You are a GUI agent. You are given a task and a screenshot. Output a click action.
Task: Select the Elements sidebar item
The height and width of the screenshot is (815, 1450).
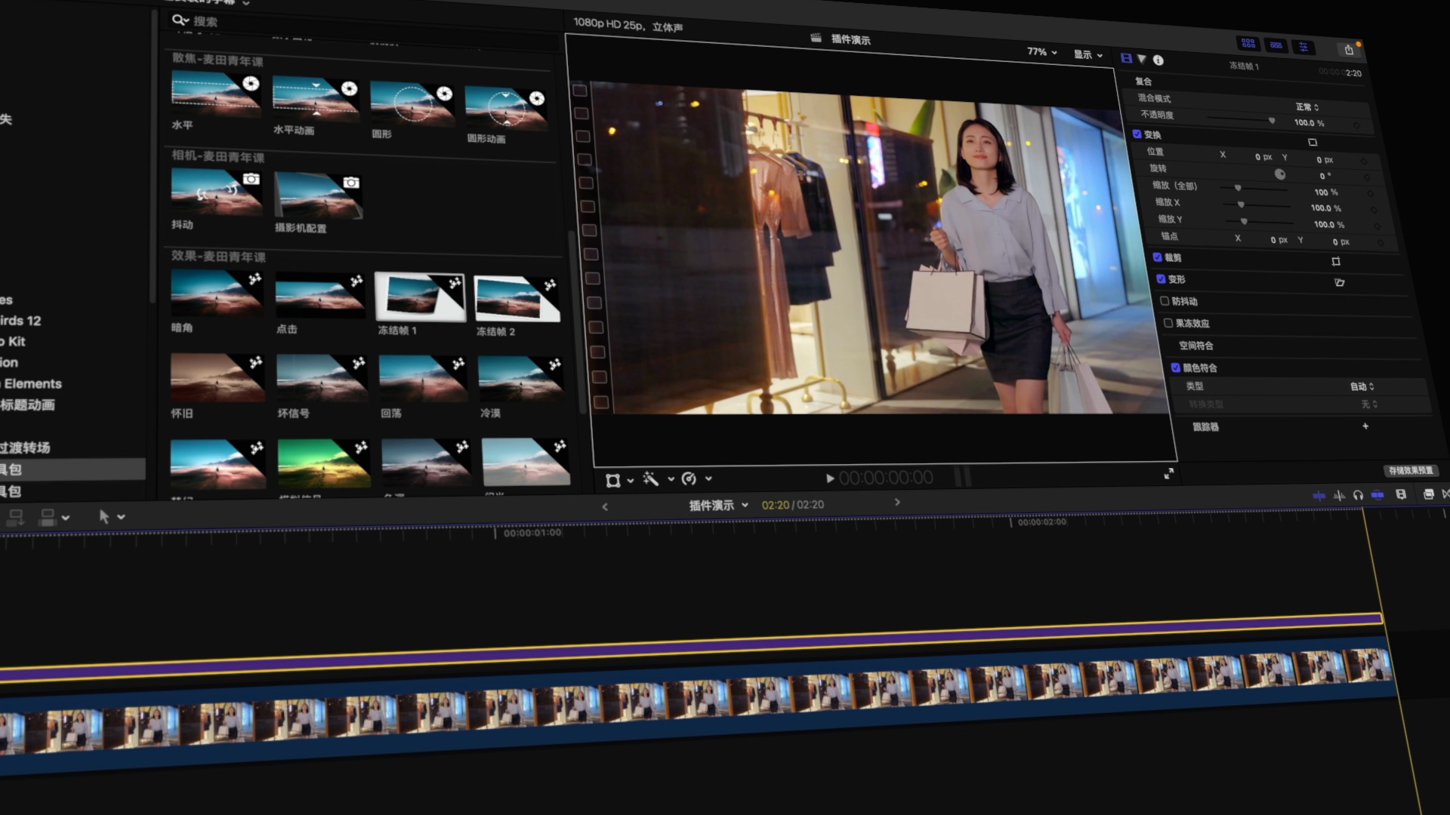click(x=33, y=383)
